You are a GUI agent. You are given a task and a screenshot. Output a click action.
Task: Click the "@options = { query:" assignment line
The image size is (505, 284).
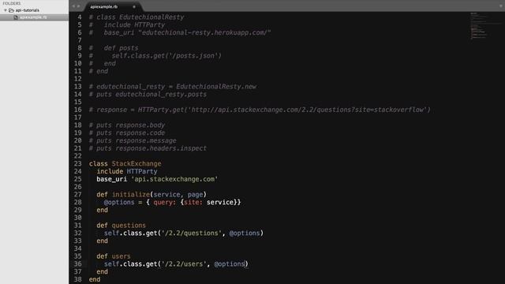pos(172,202)
